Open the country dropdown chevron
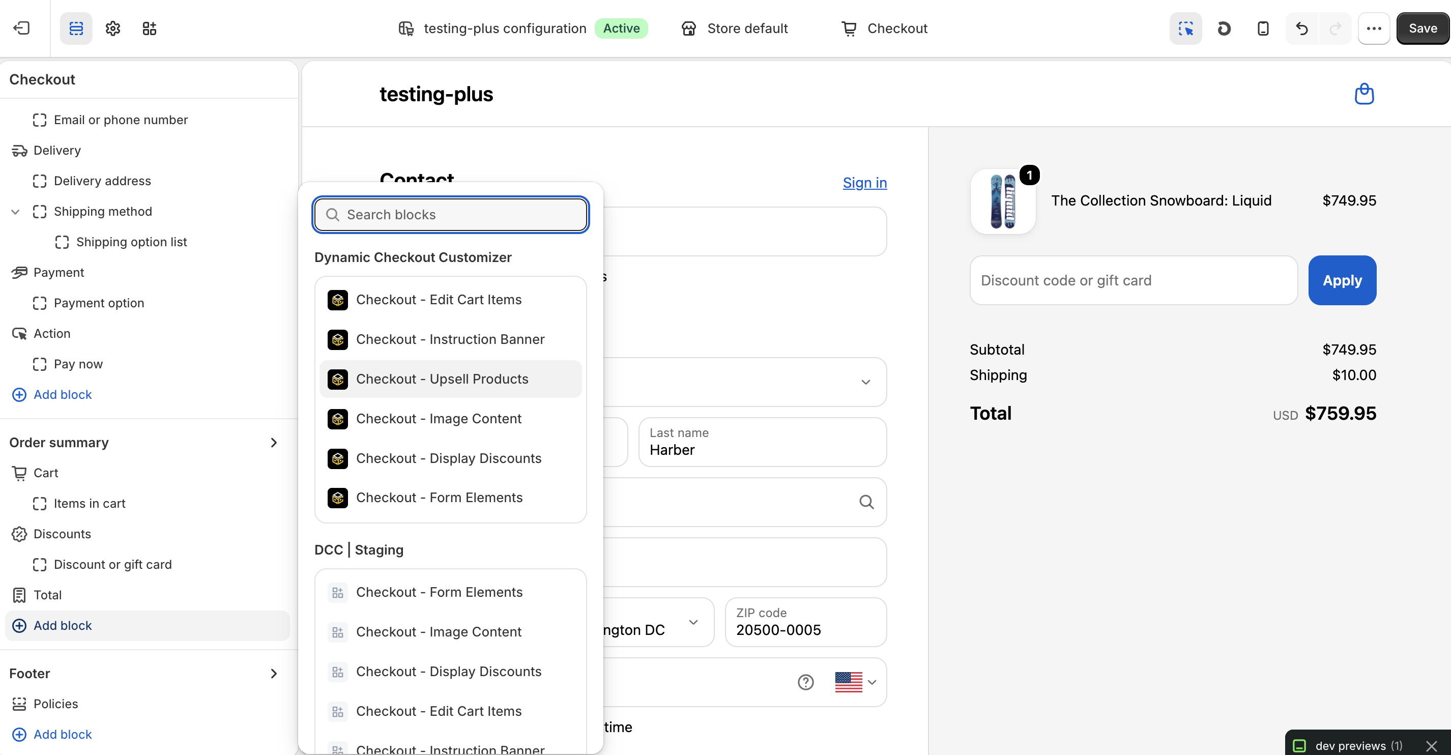This screenshot has height=755, width=1451. [866, 382]
